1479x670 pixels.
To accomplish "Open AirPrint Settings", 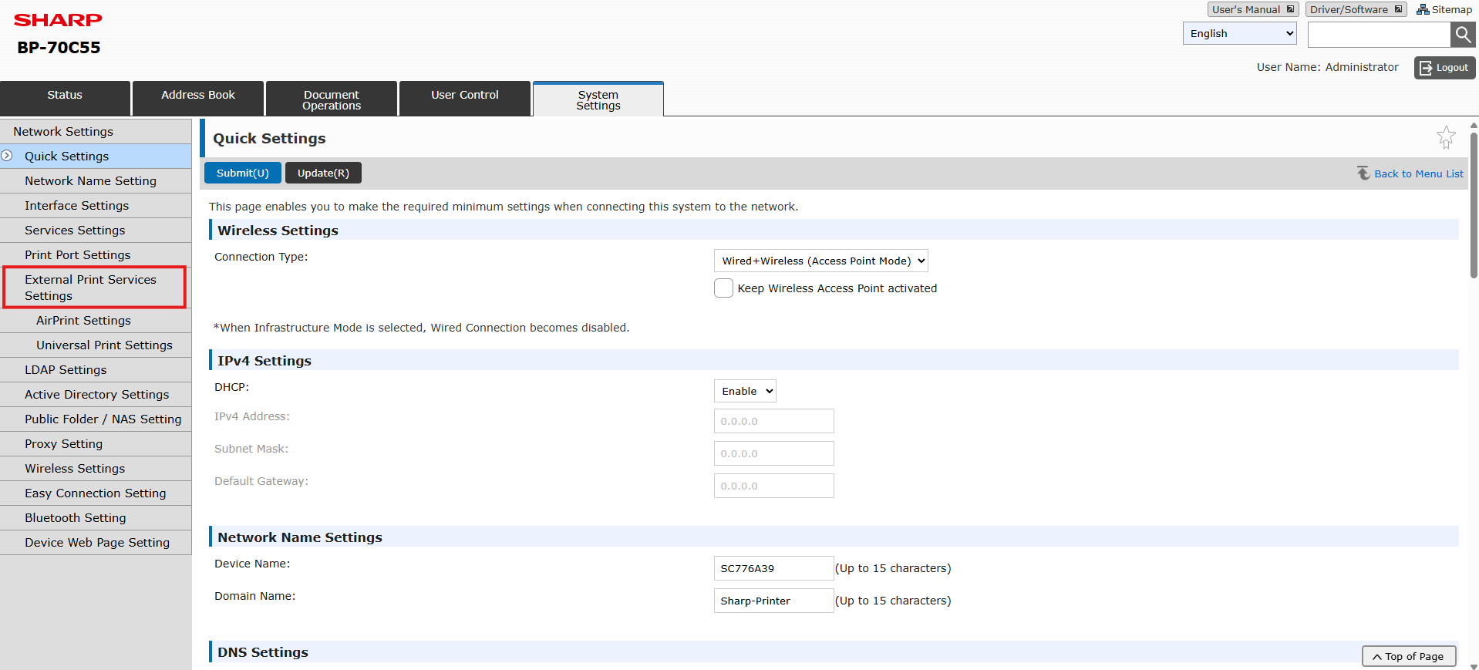I will click(x=96, y=320).
